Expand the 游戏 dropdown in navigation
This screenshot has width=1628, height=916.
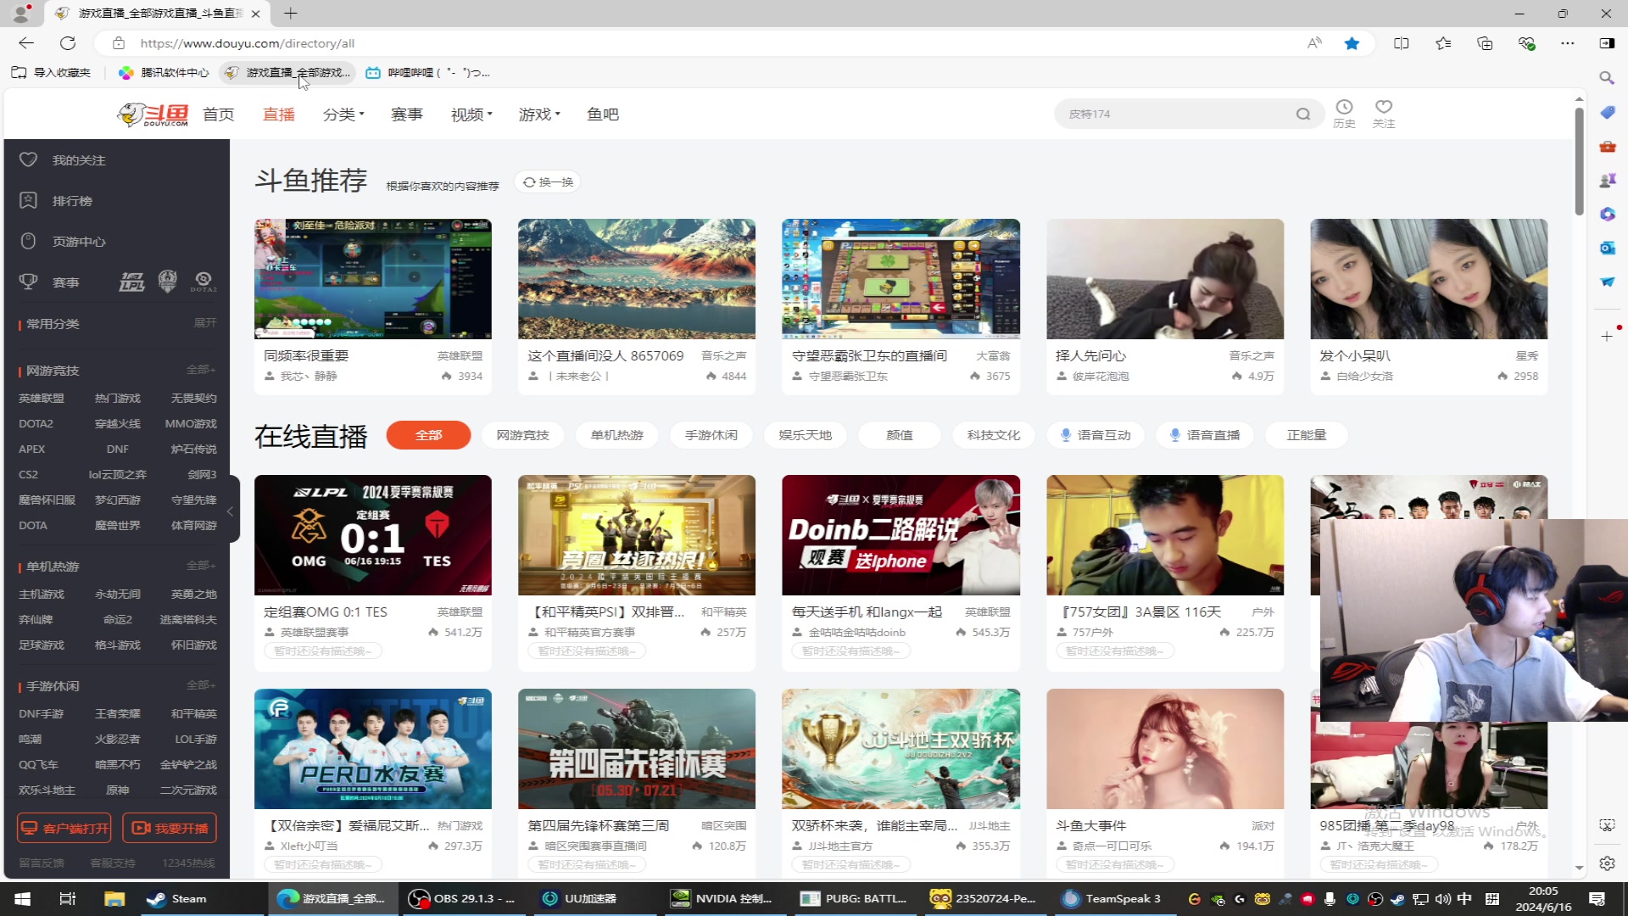pos(539,114)
